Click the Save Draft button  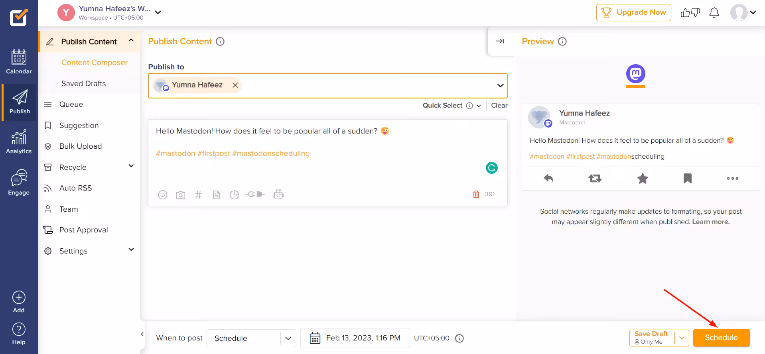pos(652,338)
